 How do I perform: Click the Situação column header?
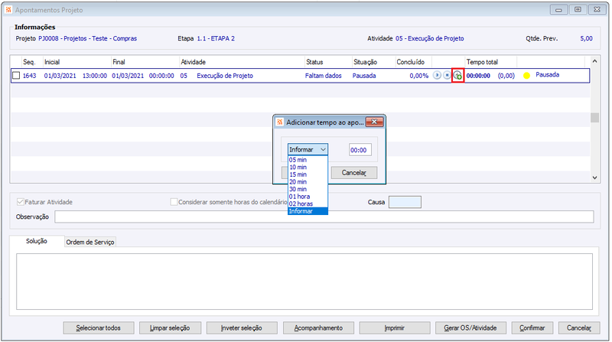(x=373, y=62)
